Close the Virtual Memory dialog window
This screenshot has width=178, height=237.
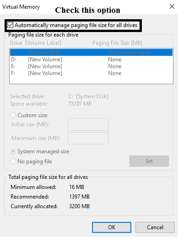pos(172,6)
